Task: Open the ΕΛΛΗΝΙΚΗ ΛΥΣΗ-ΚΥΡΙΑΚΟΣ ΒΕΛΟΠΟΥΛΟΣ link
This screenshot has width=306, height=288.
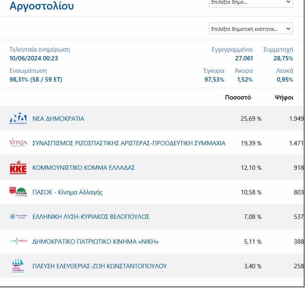Action: coord(91,217)
